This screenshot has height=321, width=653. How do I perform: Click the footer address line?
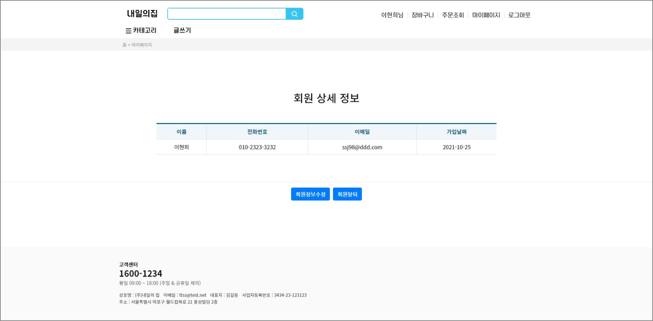pyautogui.click(x=168, y=302)
